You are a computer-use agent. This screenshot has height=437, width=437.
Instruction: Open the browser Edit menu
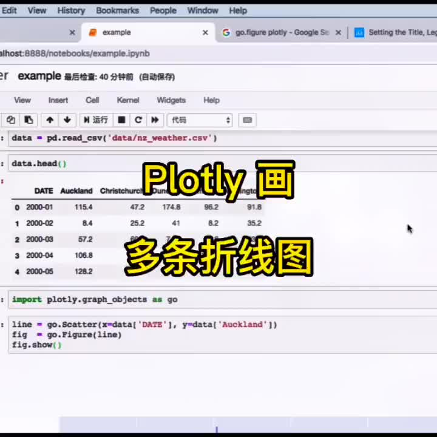coord(9,10)
